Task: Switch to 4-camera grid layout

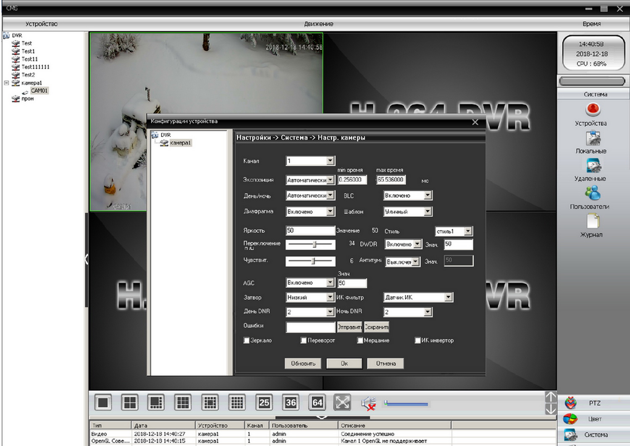Action: pos(130,403)
